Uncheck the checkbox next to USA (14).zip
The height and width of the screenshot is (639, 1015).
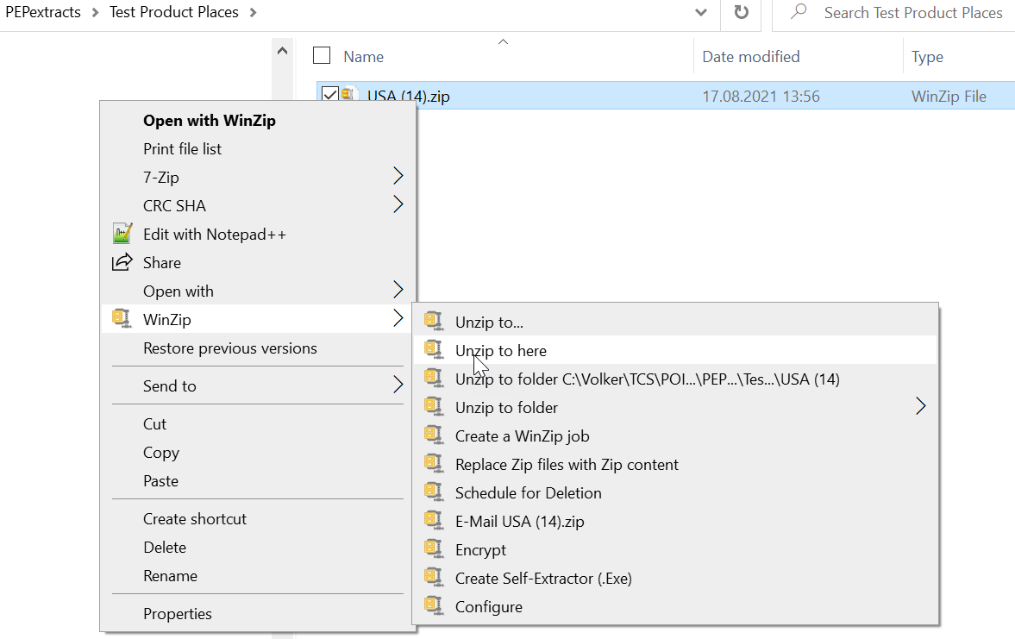[329, 95]
